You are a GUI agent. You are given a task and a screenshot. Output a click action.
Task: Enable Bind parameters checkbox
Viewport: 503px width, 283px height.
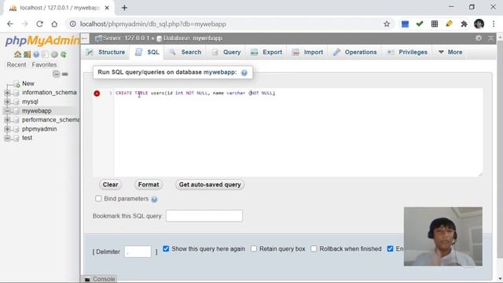coord(98,199)
